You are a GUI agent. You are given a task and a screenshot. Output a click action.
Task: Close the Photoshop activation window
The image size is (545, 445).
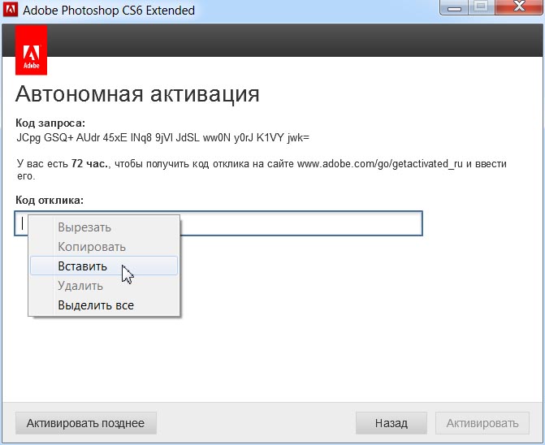pos(519,7)
